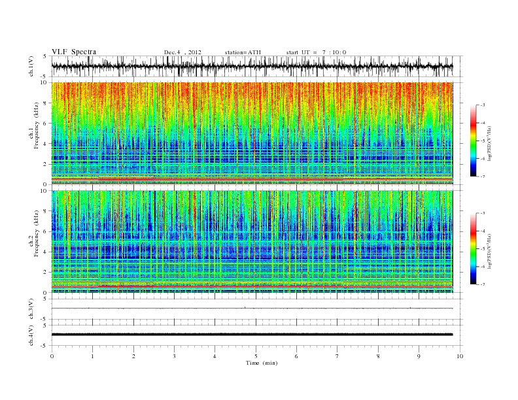Click the "10" tick label on Time axis
This screenshot has height=400, width=518.
pos(460,356)
